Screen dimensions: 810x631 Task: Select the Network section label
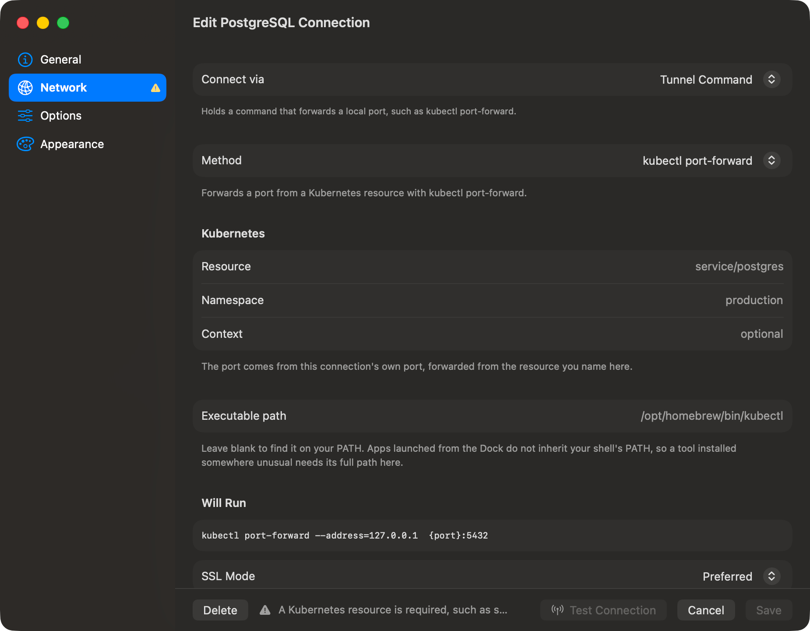tap(63, 88)
